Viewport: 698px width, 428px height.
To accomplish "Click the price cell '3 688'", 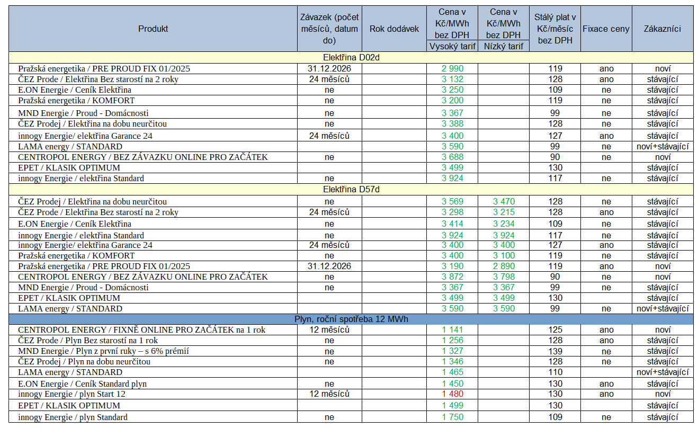I will (452, 157).
